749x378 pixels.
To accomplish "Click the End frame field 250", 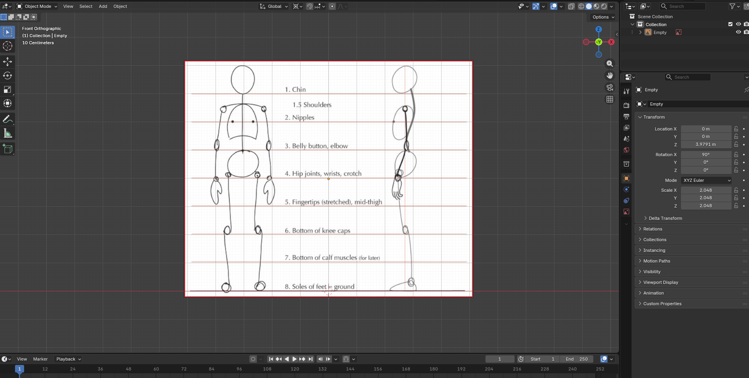I will click(x=577, y=359).
